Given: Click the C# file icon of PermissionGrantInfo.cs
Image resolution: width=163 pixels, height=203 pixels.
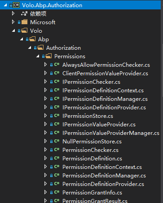Looking at the screenshot, I should coord(57,192).
